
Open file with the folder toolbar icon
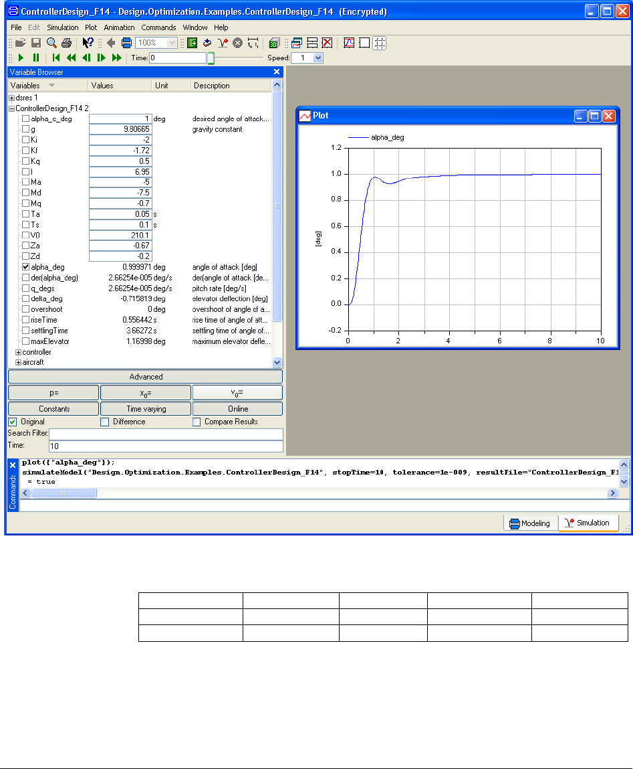pos(21,43)
